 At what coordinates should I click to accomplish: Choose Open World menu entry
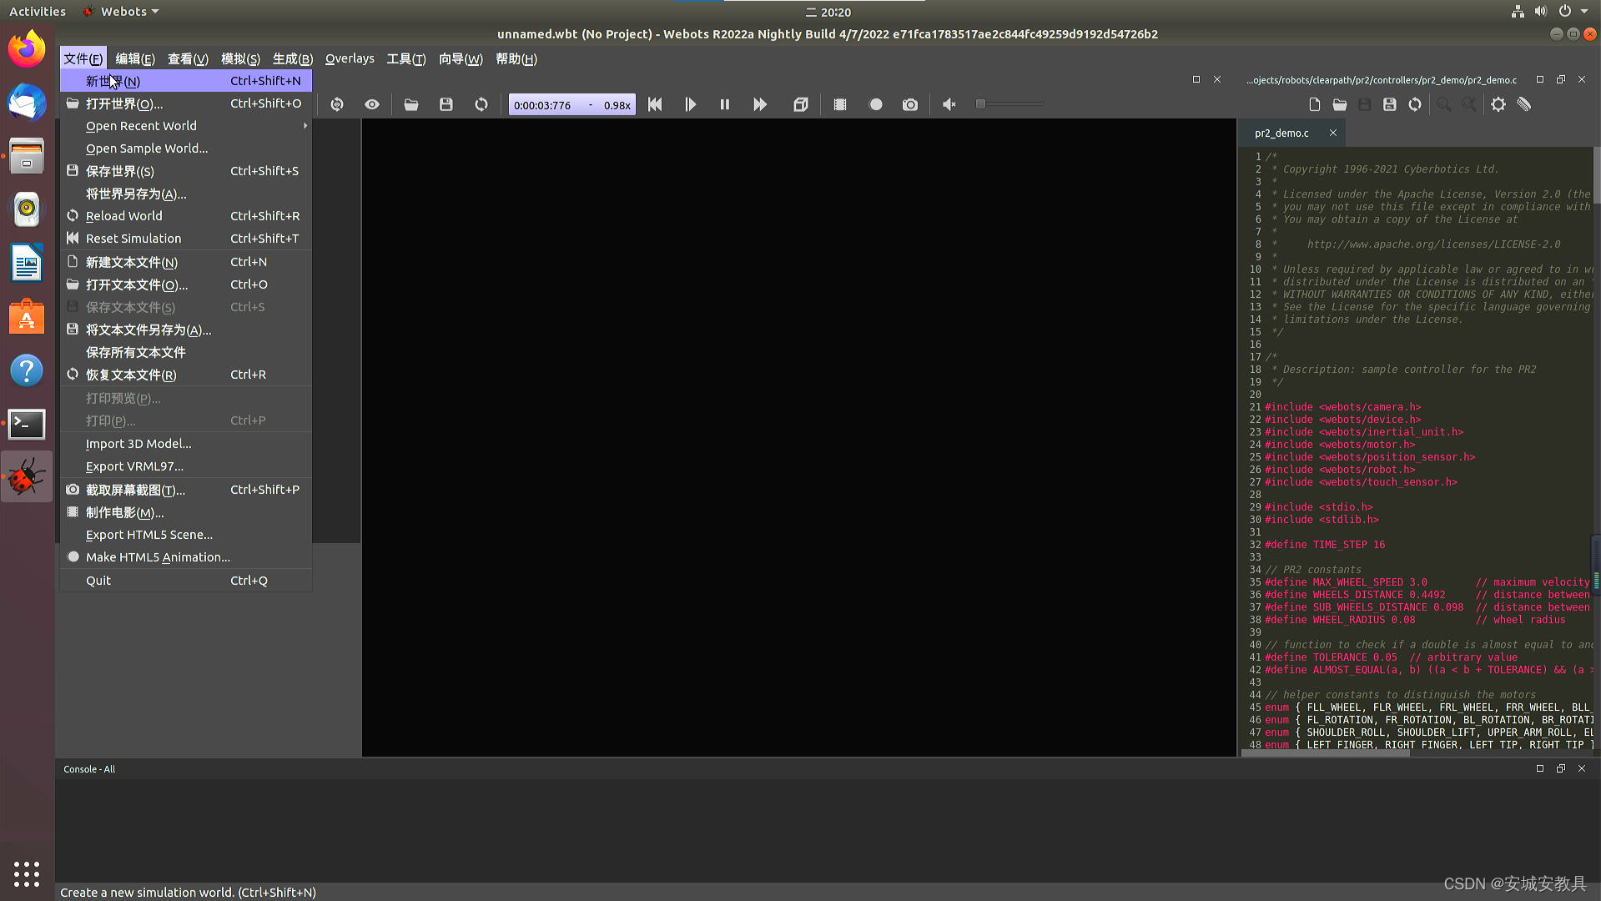(186, 103)
